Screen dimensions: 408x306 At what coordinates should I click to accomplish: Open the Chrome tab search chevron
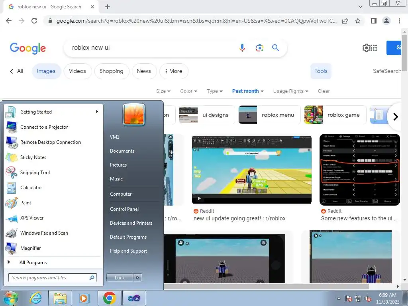pyautogui.click(x=360, y=7)
